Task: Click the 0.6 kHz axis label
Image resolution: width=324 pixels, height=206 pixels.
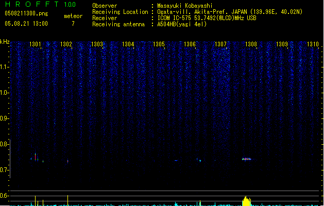Action: point(4,196)
